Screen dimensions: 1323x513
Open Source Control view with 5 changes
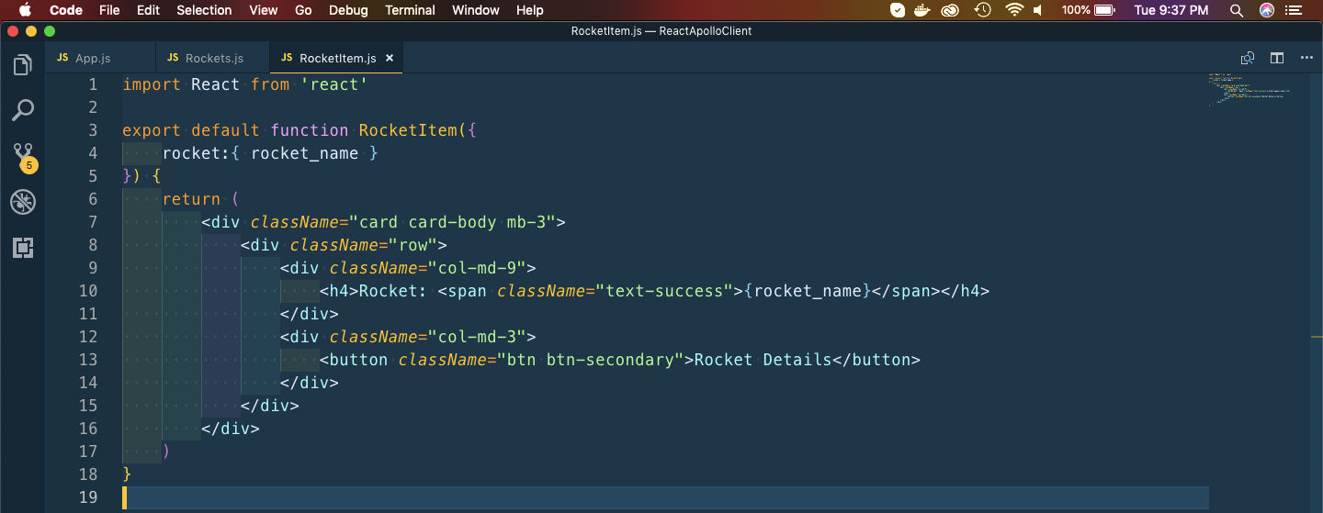click(x=23, y=157)
